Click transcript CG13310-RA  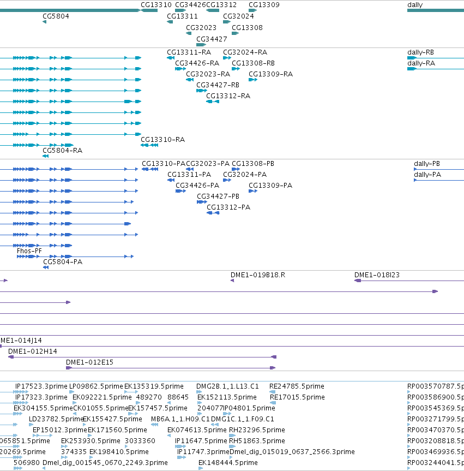(x=162, y=140)
